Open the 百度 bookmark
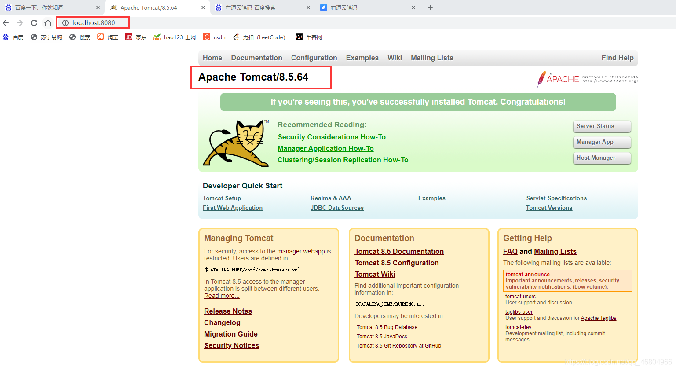Image resolution: width=676 pixels, height=370 pixels. click(13, 37)
